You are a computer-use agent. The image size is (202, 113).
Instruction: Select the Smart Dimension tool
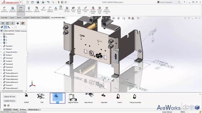(4, 9)
